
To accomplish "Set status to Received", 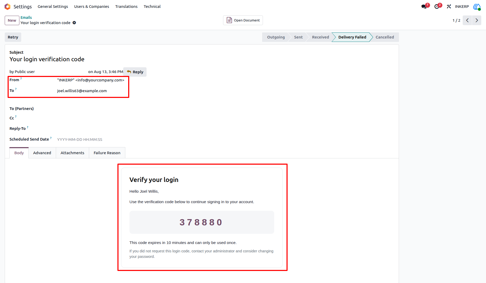I will click(320, 37).
